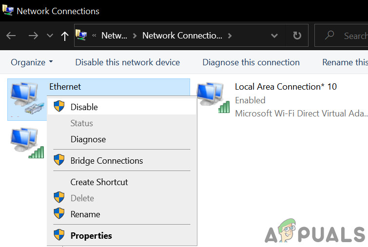The height and width of the screenshot is (247, 368).
Task: Click the Network Connections breadcrumb segment
Action: [182, 36]
